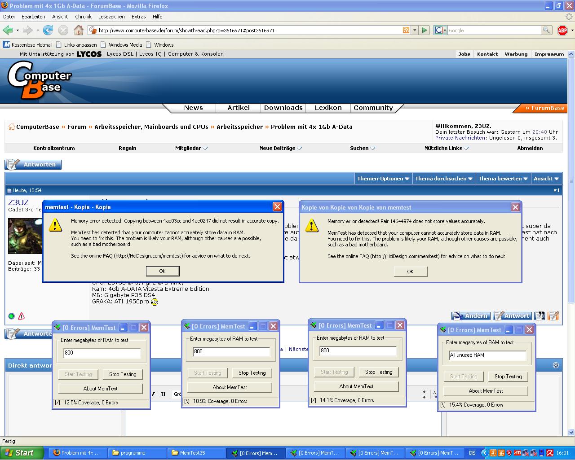The width and height of the screenshot is (575, 460).
Task: Open the Kostenlose Hotmail bookmark icon
Action: (6, 44)
